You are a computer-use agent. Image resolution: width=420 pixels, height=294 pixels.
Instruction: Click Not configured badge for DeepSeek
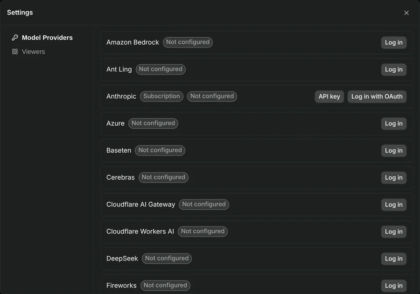click(167, 259)
